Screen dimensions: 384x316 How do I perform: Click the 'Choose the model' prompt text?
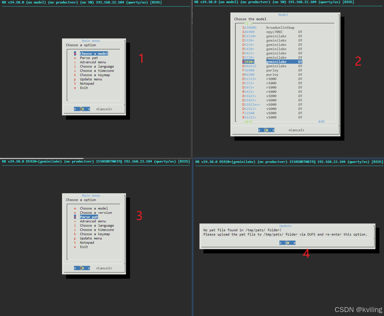point(250,19)
